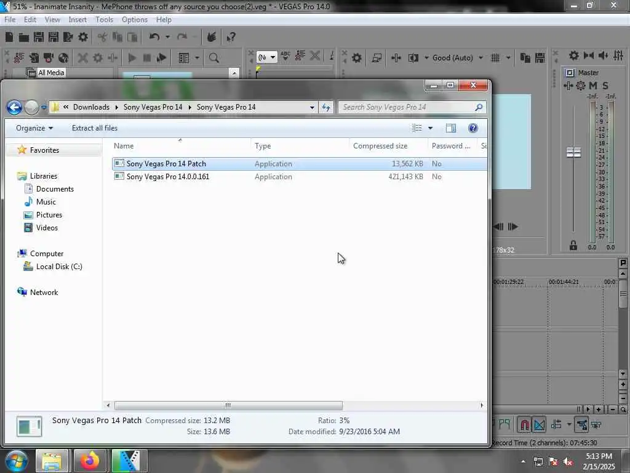Toggle the Explorer preview pane button
This screenshot has width=630, height=473.
[x=451, y=128]
